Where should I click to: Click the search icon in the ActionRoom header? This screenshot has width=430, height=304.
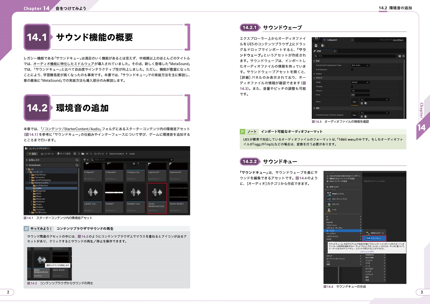(x=77, y=165)
